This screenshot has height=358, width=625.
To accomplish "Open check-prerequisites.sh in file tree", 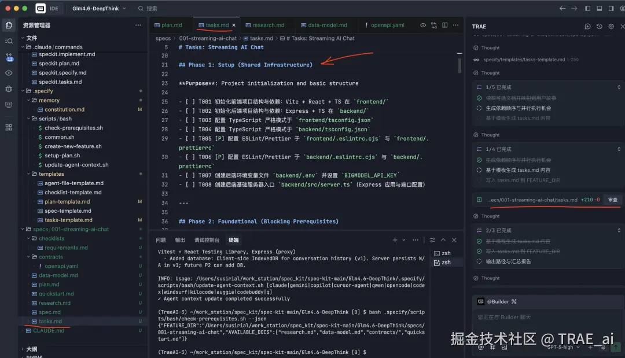I will coord(73,128).
